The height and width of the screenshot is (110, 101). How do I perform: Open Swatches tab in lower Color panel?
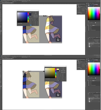90,59
